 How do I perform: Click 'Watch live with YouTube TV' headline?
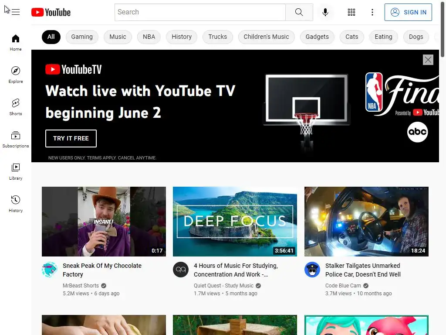140,102
